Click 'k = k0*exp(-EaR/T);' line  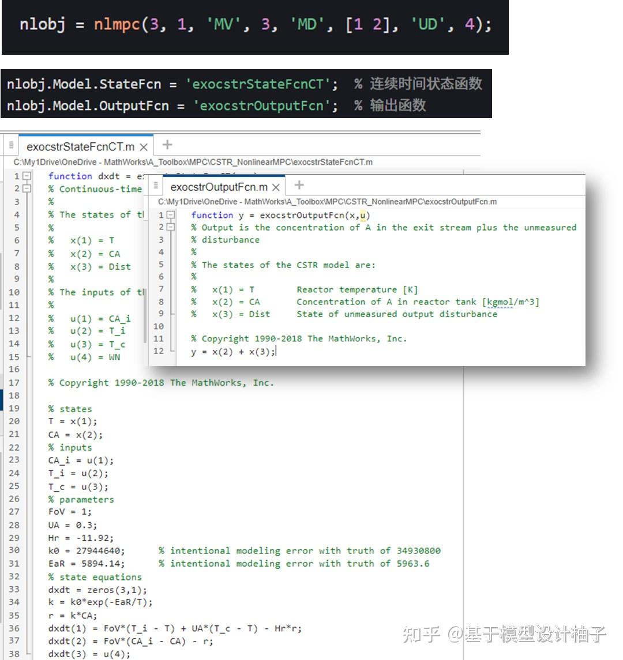pyautogui.click(x=100, y=602)
